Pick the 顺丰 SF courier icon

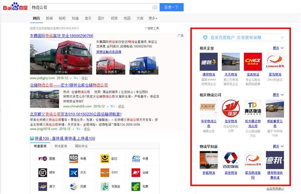43,172
